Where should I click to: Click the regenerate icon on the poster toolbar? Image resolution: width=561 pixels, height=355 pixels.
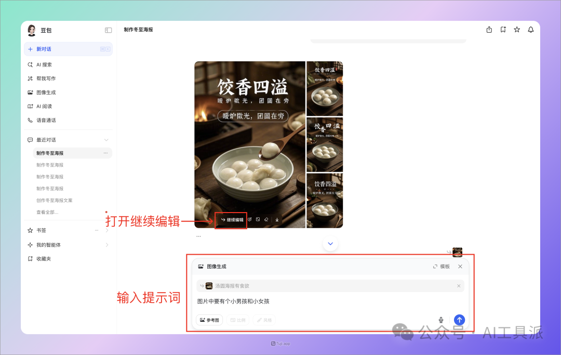[250, 220]
